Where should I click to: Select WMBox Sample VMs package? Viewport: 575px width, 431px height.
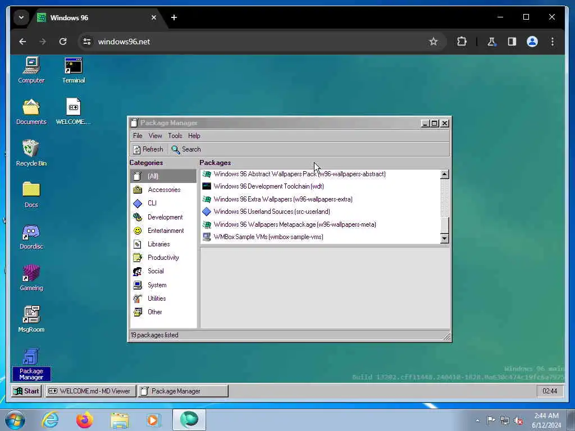(320, 237)
